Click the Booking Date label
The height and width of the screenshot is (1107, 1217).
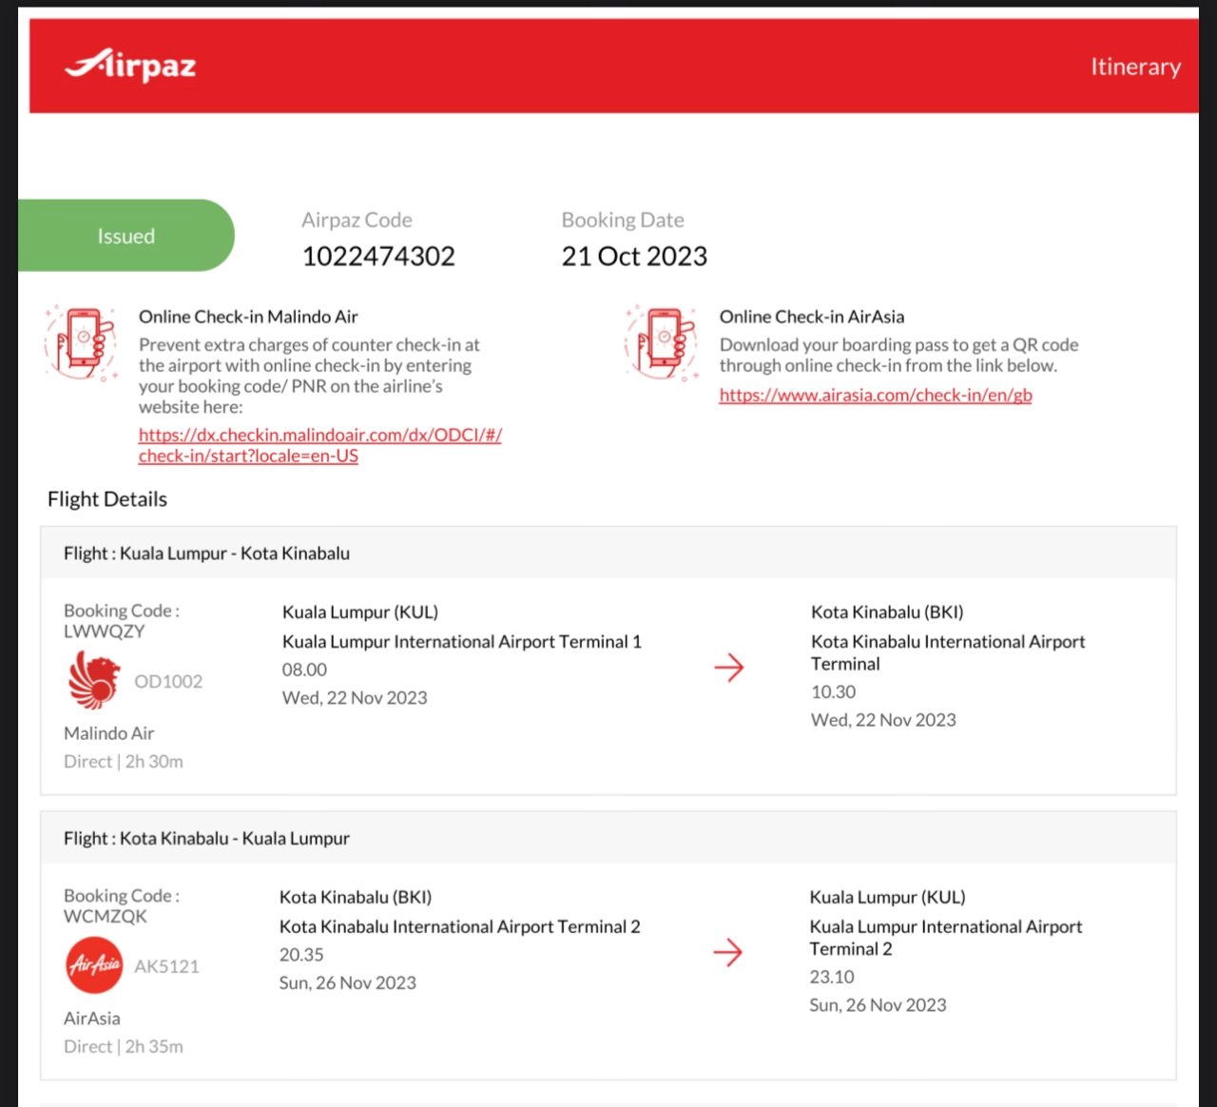[623, 221]
